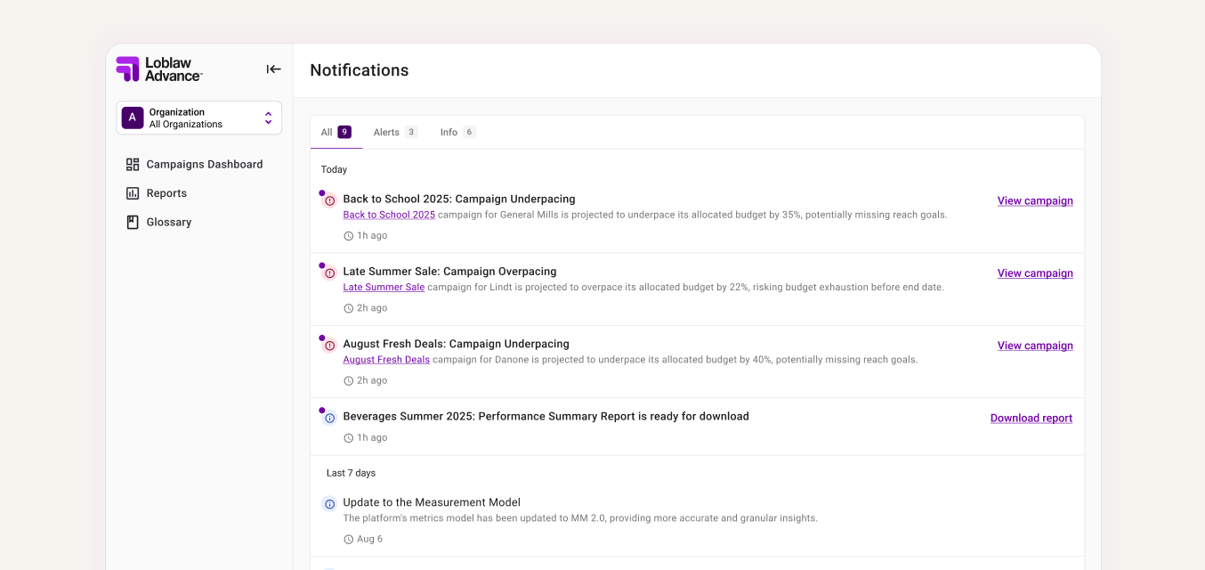Click the Last 7 days section header
The height and width of the screenshot is (570, 1205).
pyautogui.click(x=351, y=473)
